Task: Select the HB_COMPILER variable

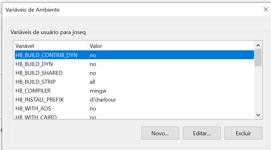Action: pyautogui.click(x=33, y=91)
